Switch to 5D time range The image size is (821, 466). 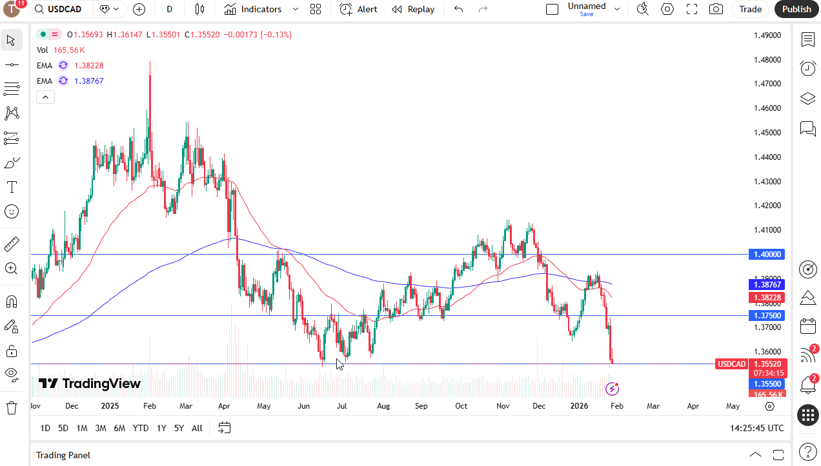tap(63, 428)
